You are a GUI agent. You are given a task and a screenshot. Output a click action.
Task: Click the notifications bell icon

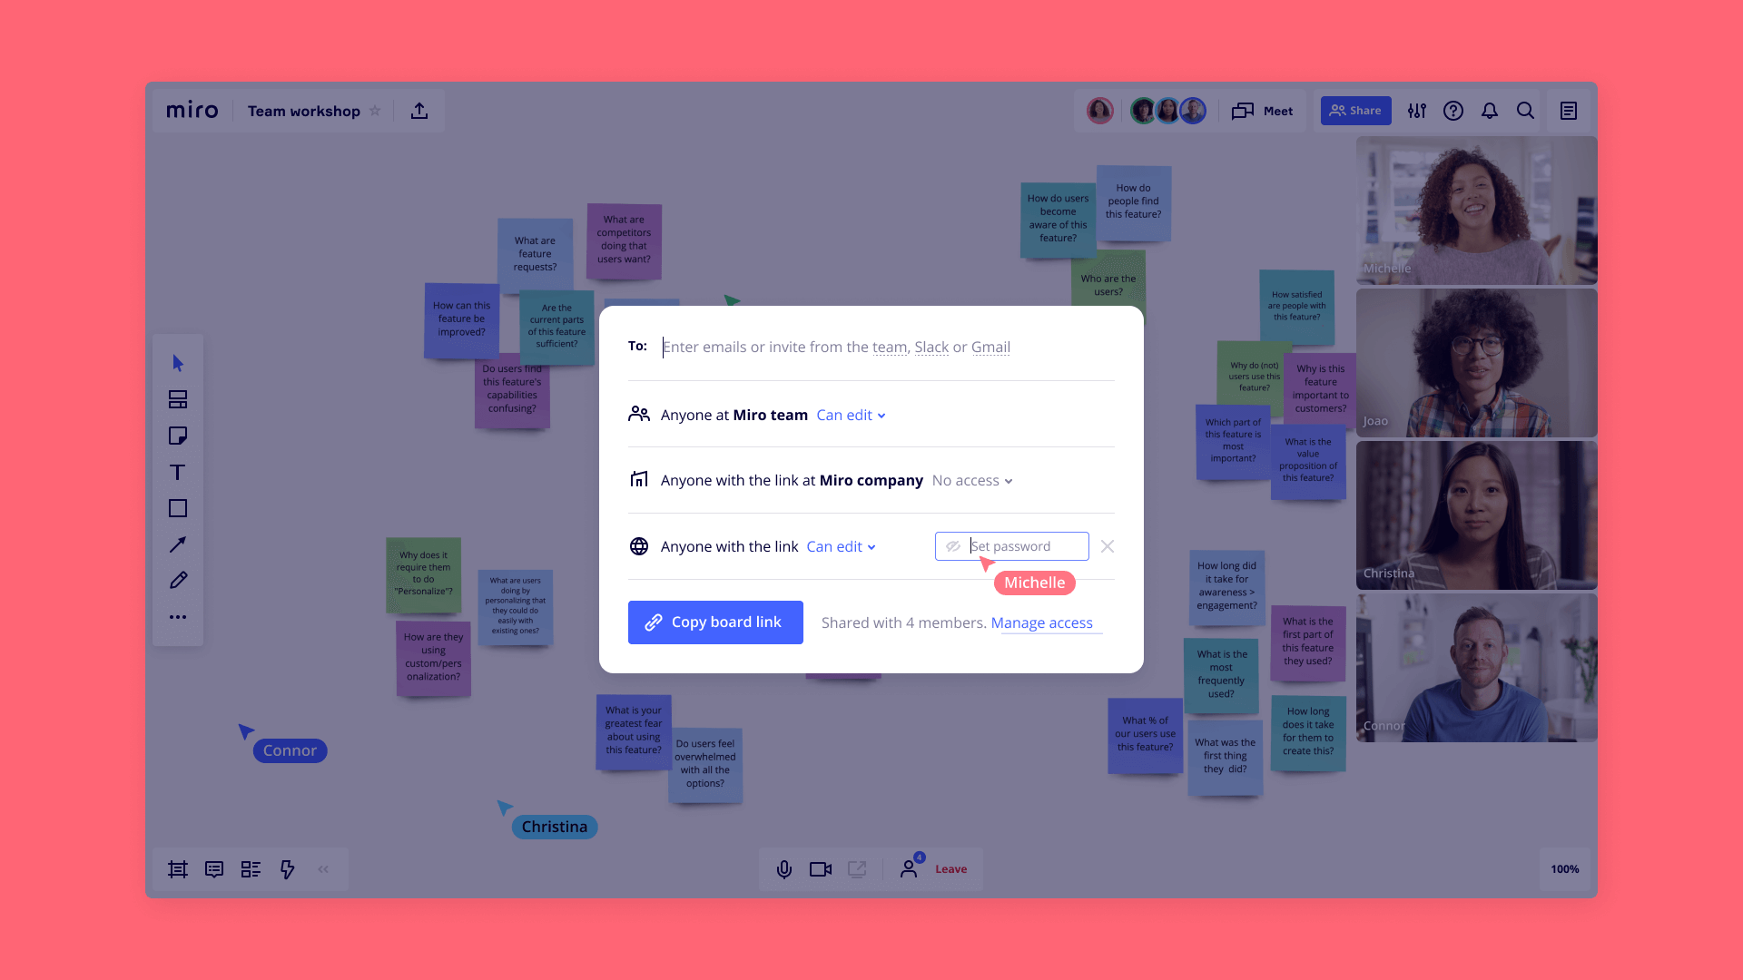(1489, 110)
